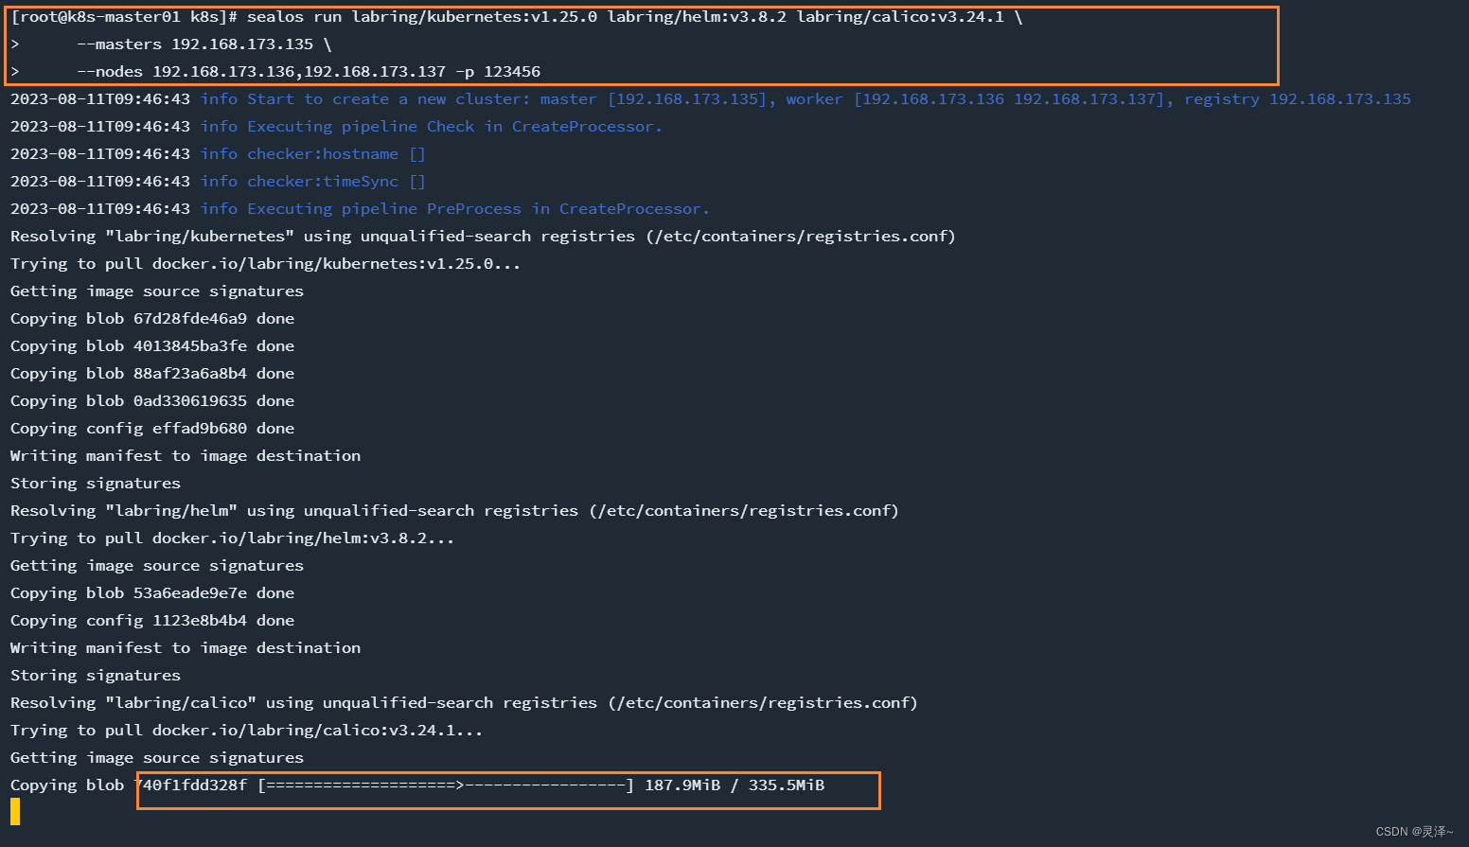This screenshot has height=847, width=1469.
Task: Click 'Executing pipeline Check in CreateProcessor' line
Action: coord(336,127)
